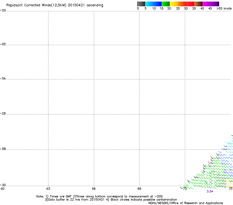Click the latitude label '-24'
This screenshot has width=233, height=205.
[x=3, y=79]
